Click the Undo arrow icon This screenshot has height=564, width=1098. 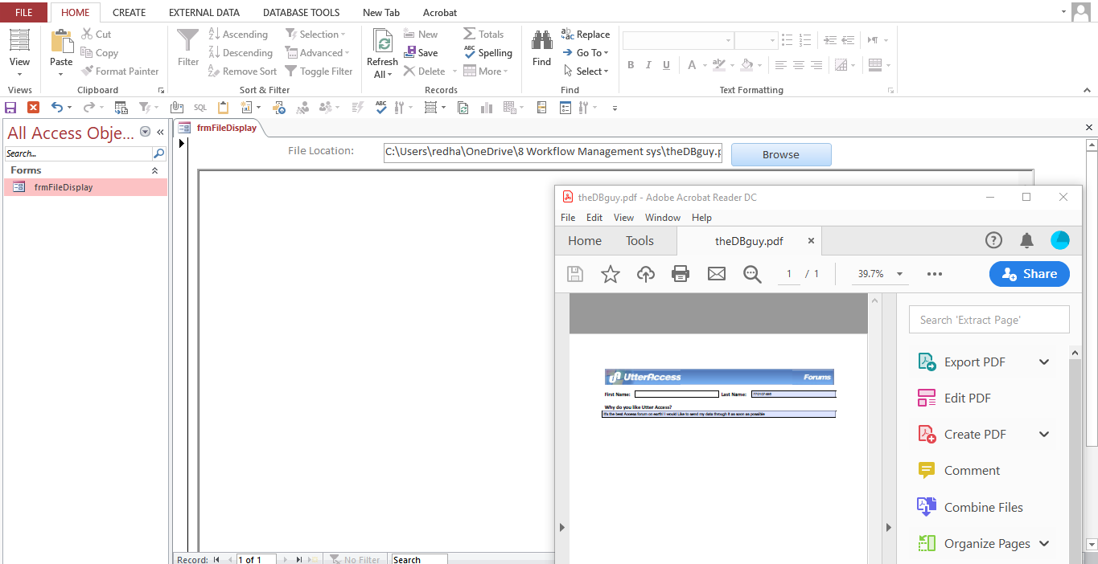pos(56,107)
